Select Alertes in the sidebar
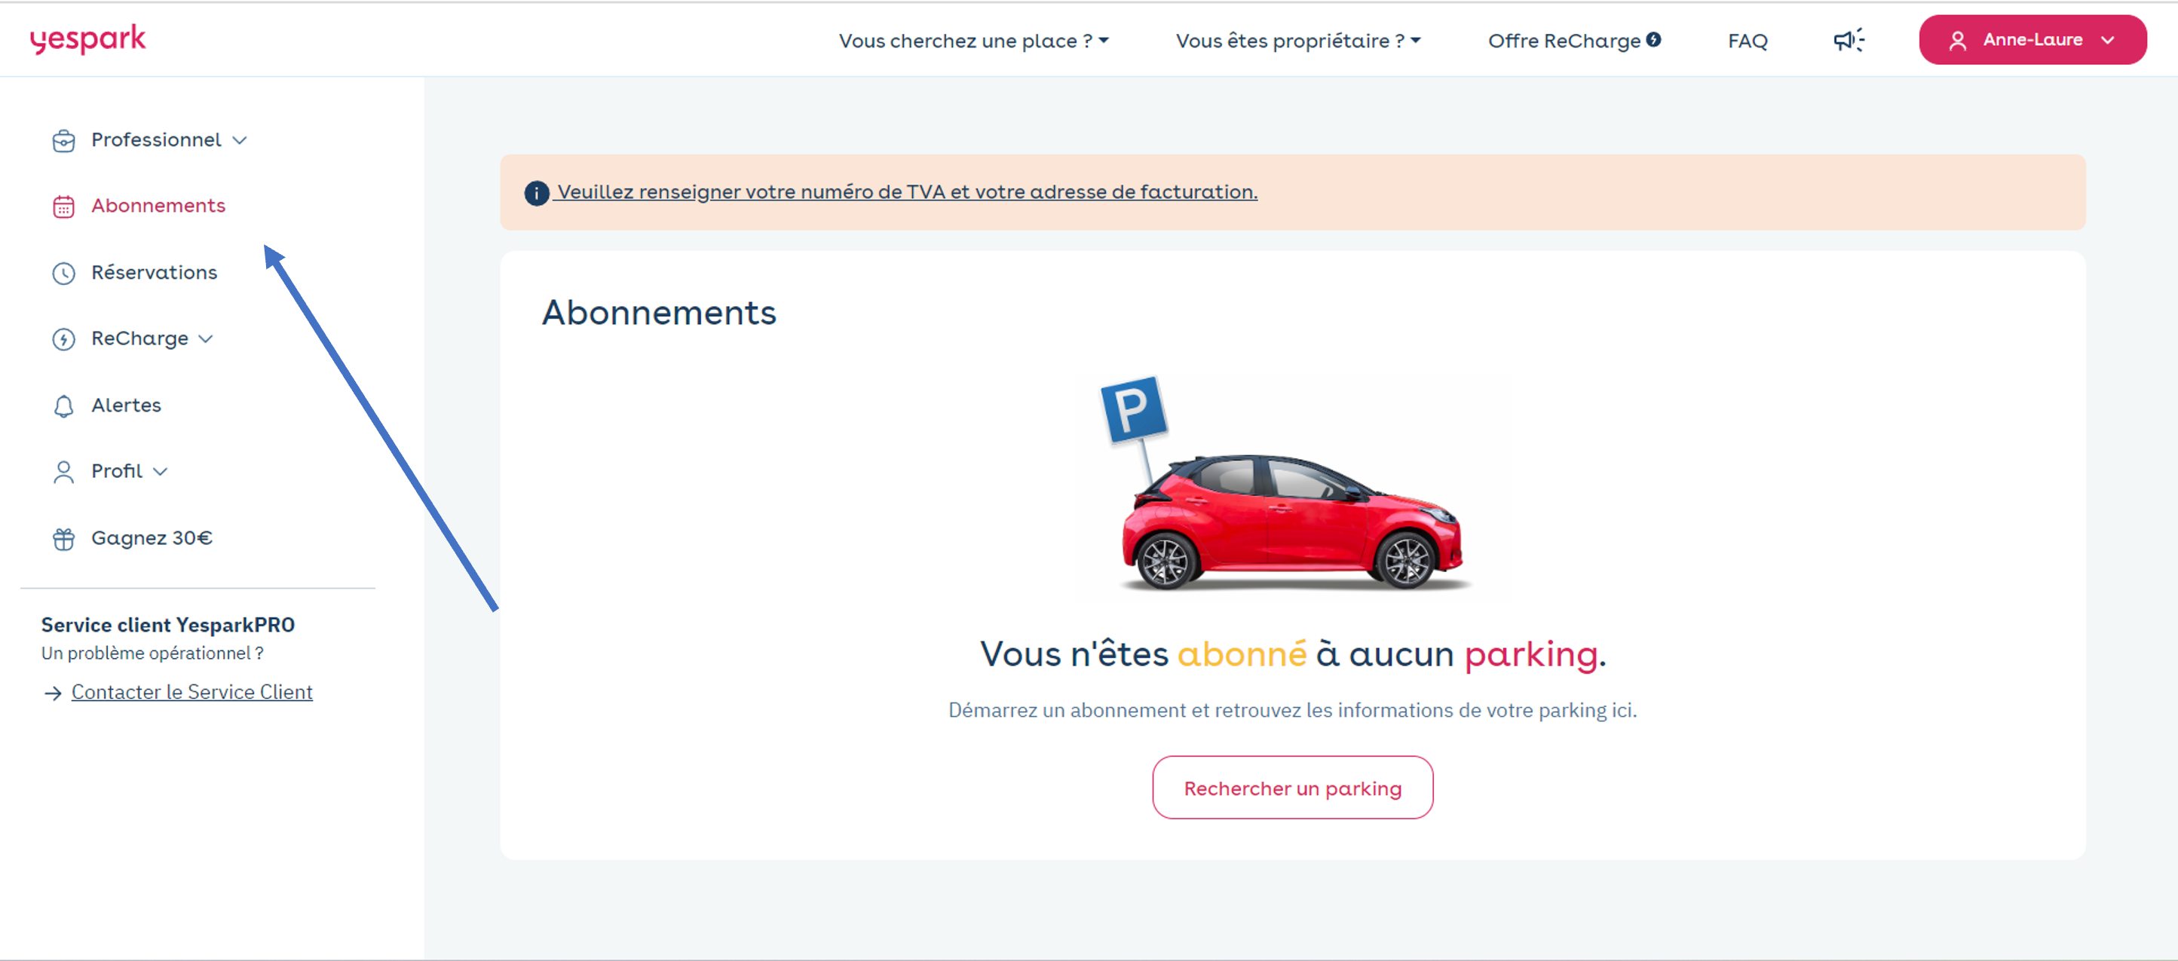 click(x=126, y=405)
